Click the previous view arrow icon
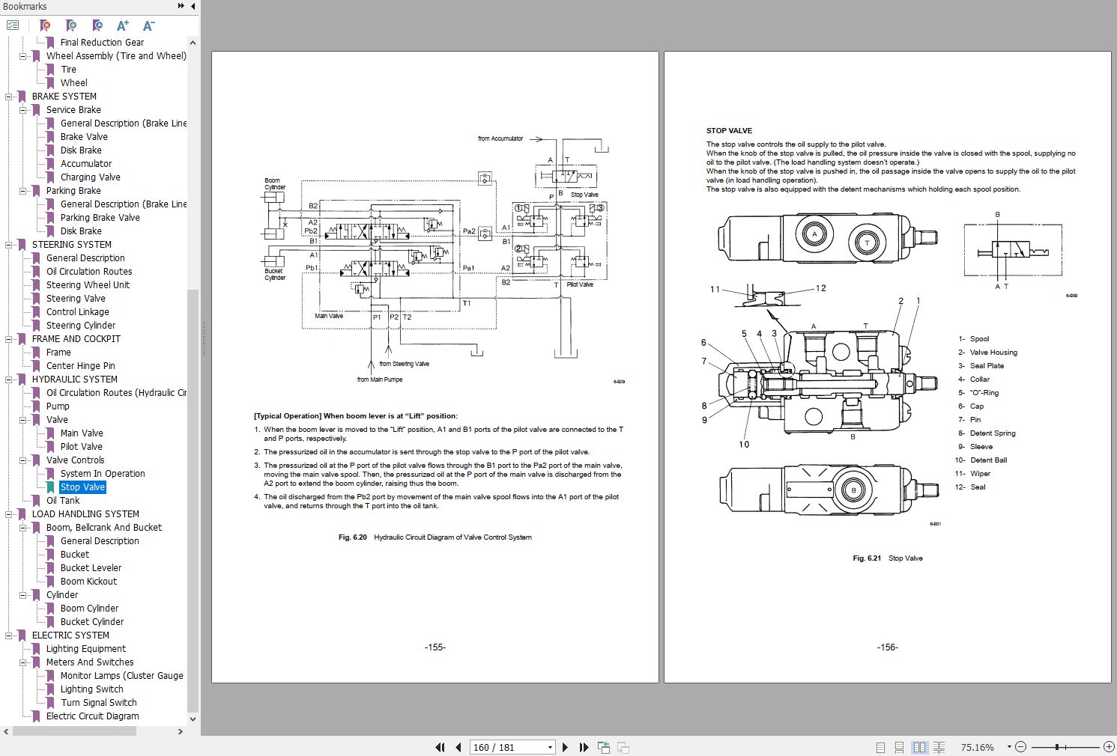The image size is (1117, 756). [604, 747]
